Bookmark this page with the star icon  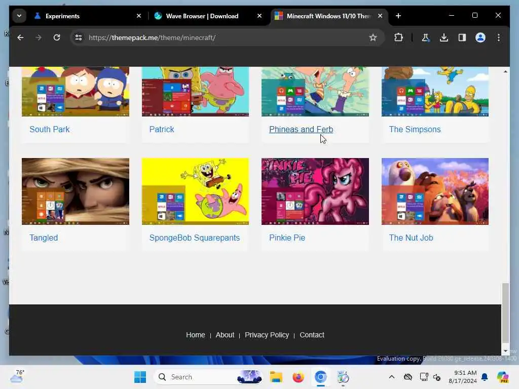[x=373, y=37]
